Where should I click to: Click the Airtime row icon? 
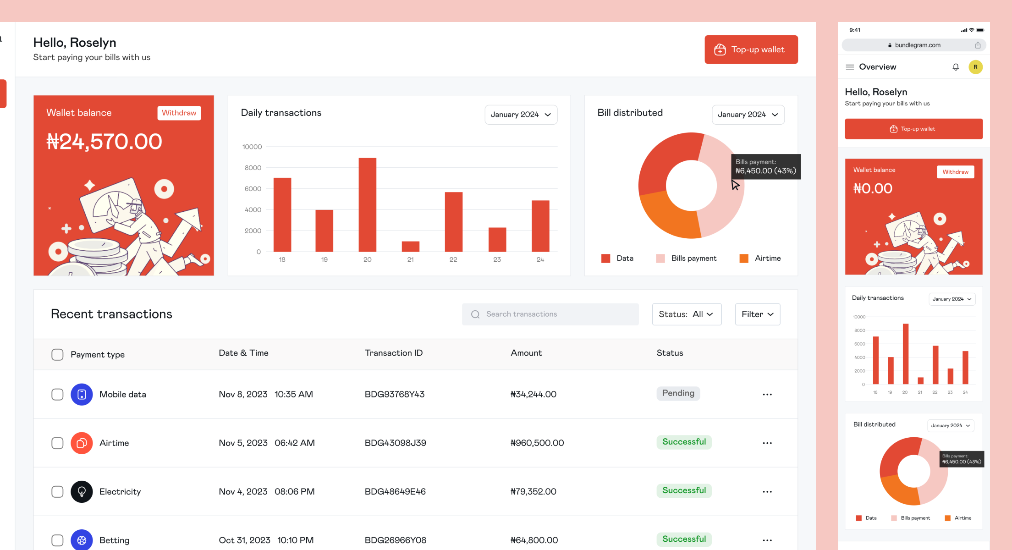82,443
